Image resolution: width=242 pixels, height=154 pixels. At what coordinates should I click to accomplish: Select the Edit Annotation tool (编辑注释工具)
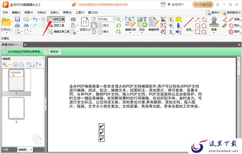59,31
